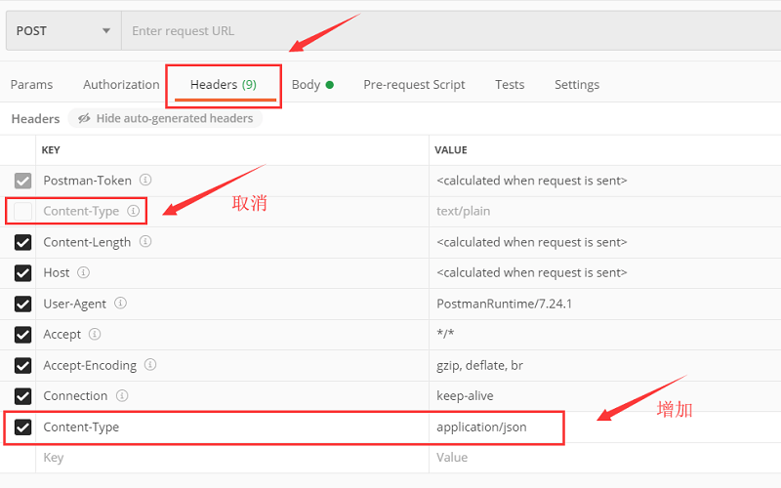Click info icon beside Accept header

[95, 334]
